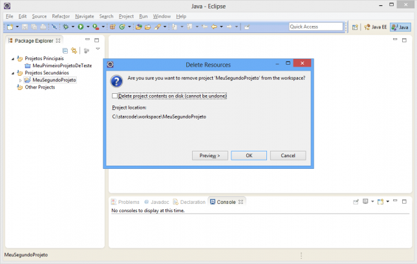Viewport: 417px width, 264px height.
Task: Click Collapse All in Package Explorer
Action: tap(65, 50)
